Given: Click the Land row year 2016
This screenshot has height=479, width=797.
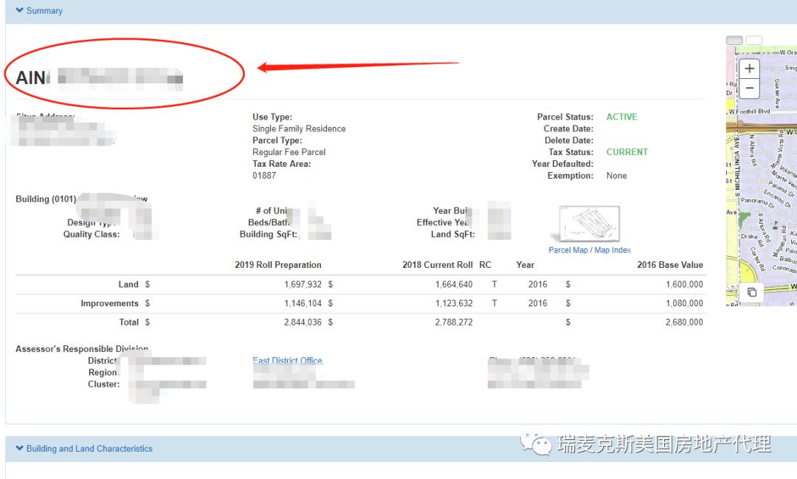Looking at the screenshot, I should point(537,284).
